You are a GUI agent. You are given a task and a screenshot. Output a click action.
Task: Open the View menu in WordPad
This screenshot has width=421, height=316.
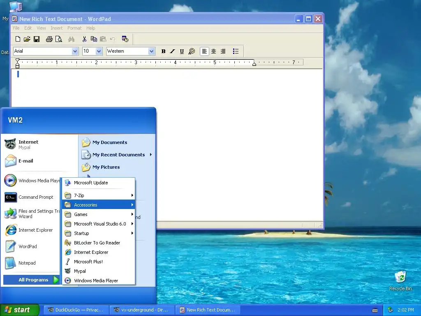pos(41,28)
